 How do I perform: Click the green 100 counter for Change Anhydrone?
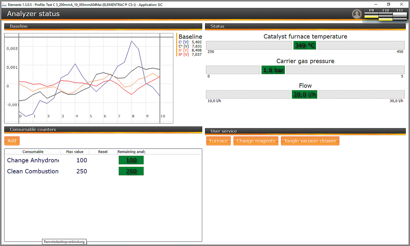[x=131, y=160]
